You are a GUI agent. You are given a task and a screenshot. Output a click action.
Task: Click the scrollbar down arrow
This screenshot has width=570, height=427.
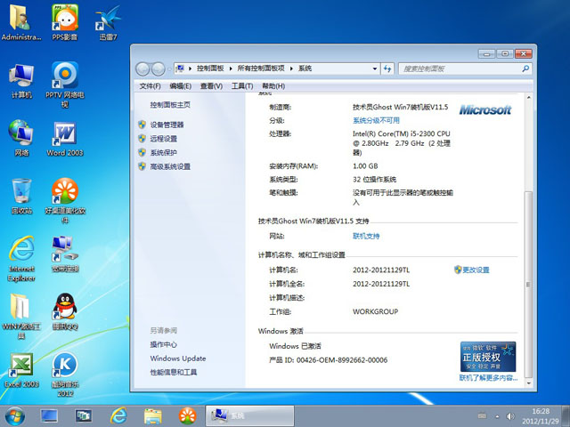click(x=528, y=383)
